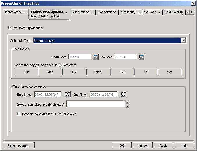This screenshot has width=197, height=151.
Task: Toggle the Thu day button
Action: point(122,72)
